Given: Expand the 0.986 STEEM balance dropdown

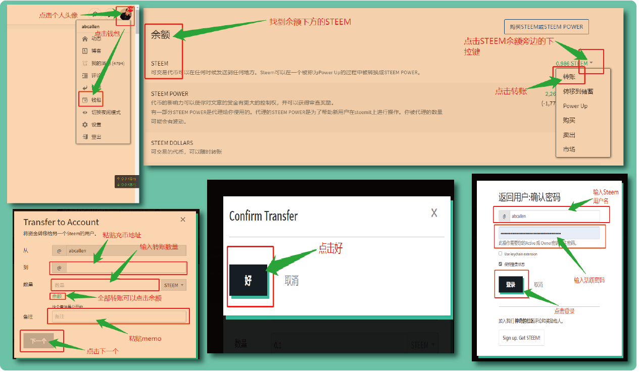Looking at the screenshot, I should [x=591, y=64].
